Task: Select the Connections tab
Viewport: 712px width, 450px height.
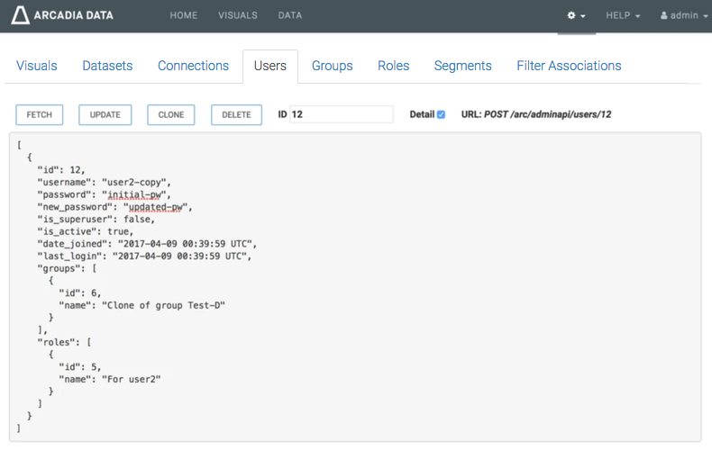Action: [x=193, y=66]
